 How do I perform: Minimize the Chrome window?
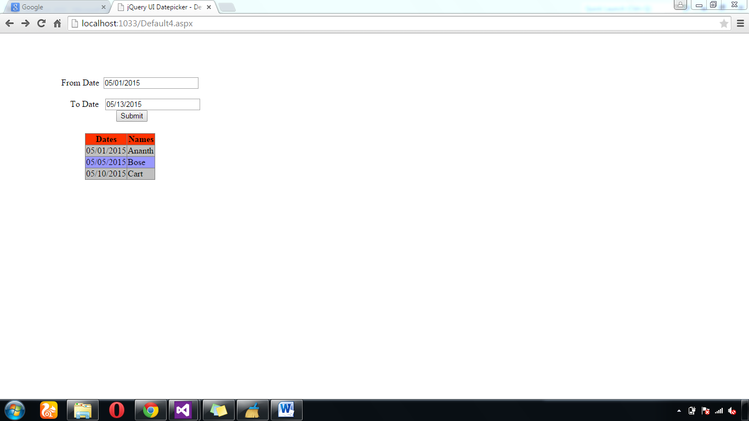pos(699,5)
